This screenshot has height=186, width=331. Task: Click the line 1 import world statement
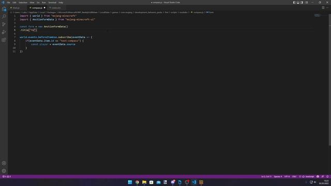[48, 16]
